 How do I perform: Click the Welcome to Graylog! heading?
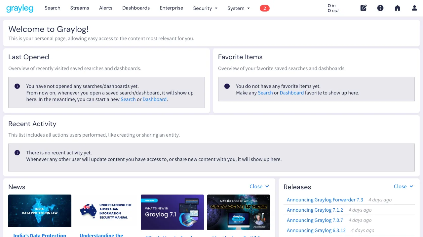pyautogui.click(x=49, y=29)
